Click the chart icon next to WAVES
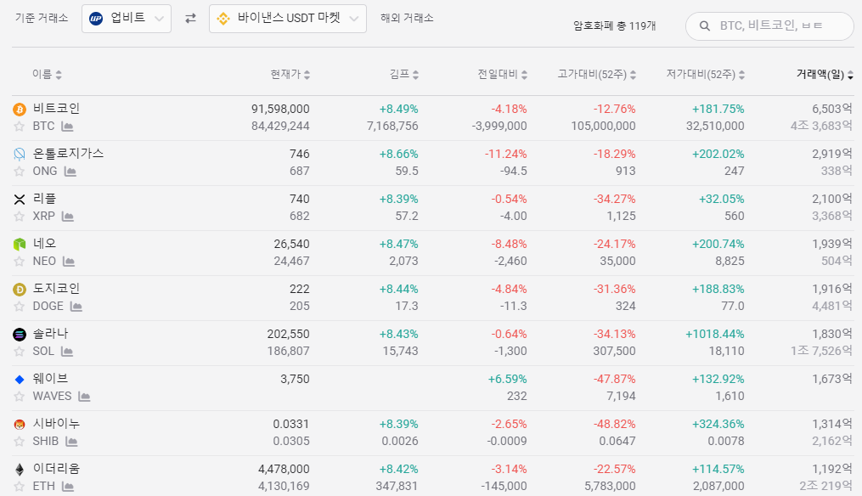The height and width of the screenshot is (496, 862). pyautogui.click(x=85, y=397)
